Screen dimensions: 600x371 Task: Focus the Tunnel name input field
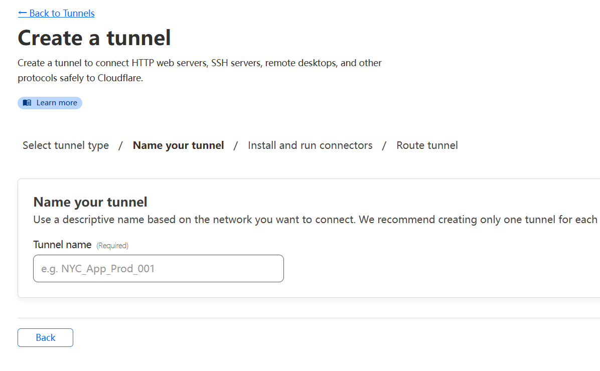[x=159, y=269]
